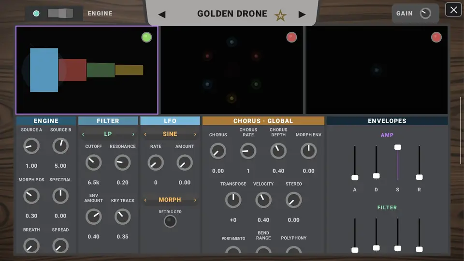Screen dimensions: 464x261
Task: Click the Gain knob
Action: point(425,14)
